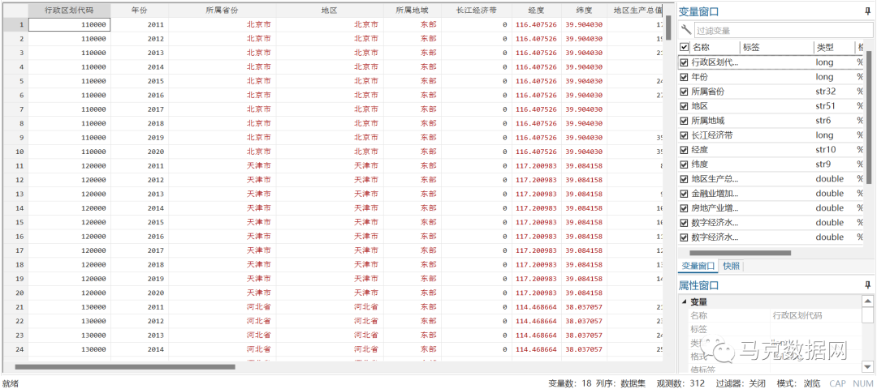The height and width of the screenshot is (389, 877).
Task: Click the 行政区划代码 name value in properties window
Action: click(x=797, y=315)
